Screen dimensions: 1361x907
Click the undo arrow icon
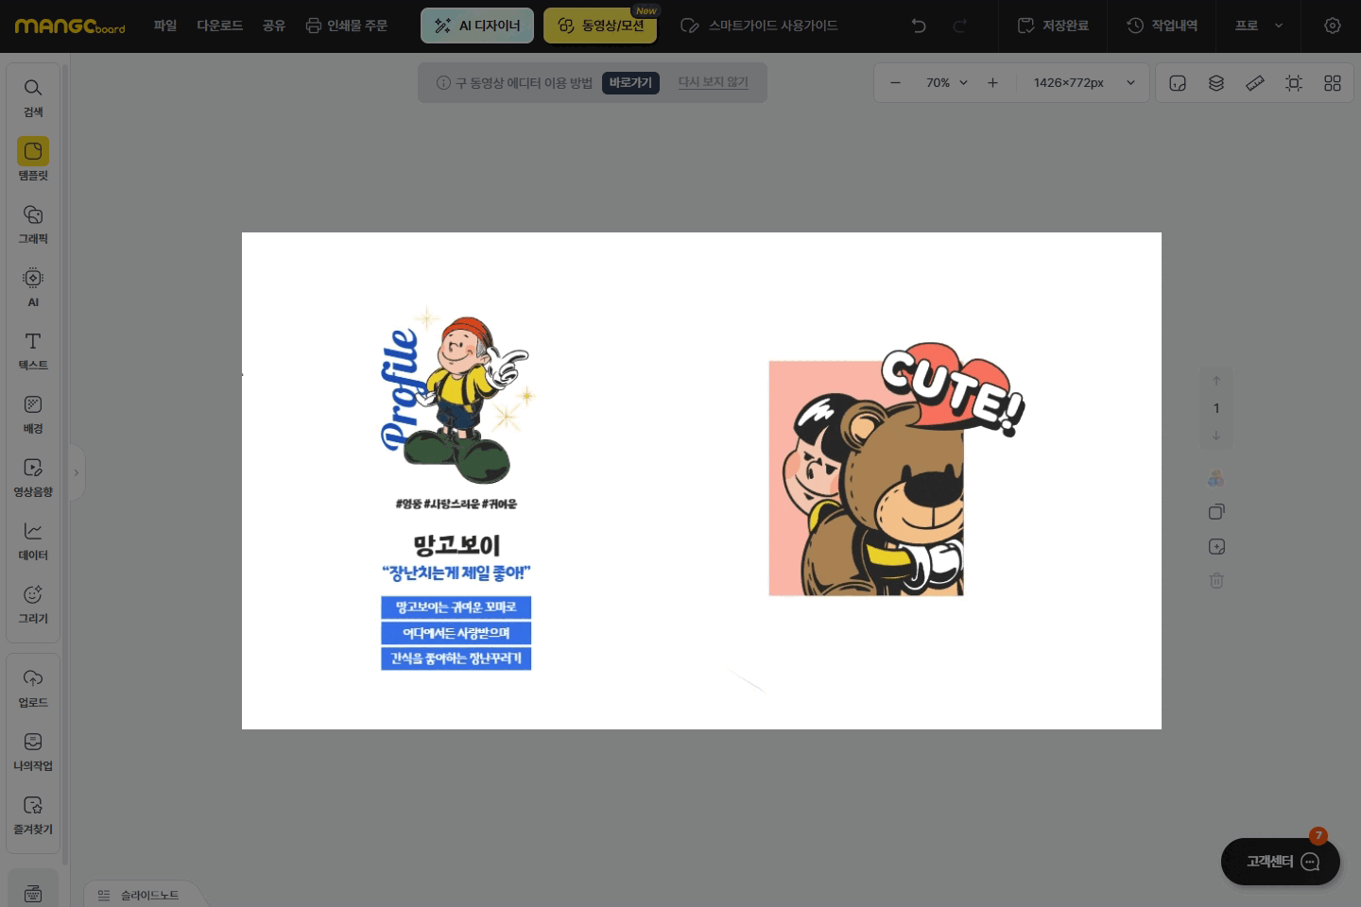[x=918, y=26]
